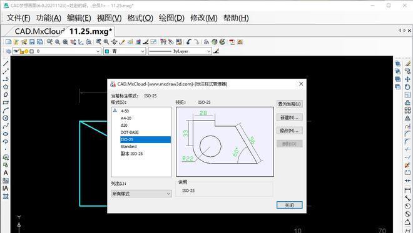413x233 pixels.
Task: Select the Rectangle drawing tool
Action: 6,102
